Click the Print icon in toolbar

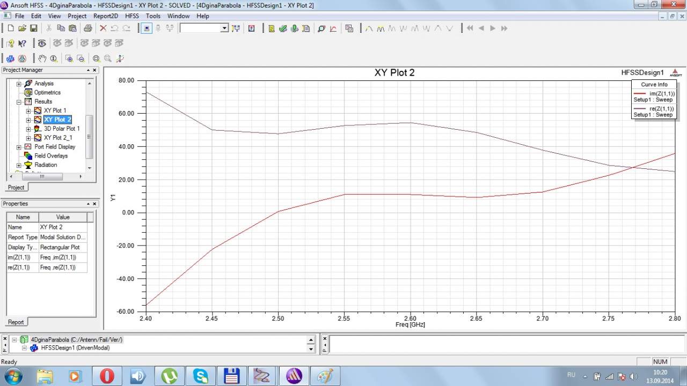pos(87,28)
